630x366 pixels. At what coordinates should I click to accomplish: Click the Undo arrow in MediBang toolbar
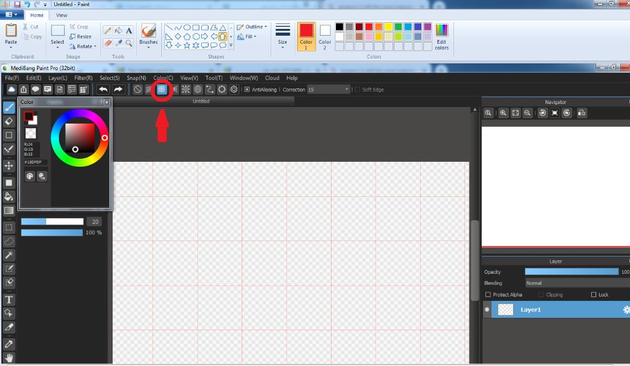click(103, 89)
